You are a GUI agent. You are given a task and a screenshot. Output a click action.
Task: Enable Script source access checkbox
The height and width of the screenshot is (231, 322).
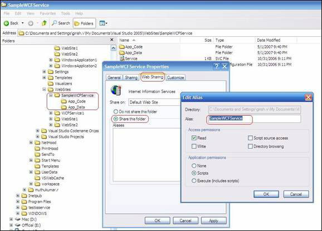point(250,138)
